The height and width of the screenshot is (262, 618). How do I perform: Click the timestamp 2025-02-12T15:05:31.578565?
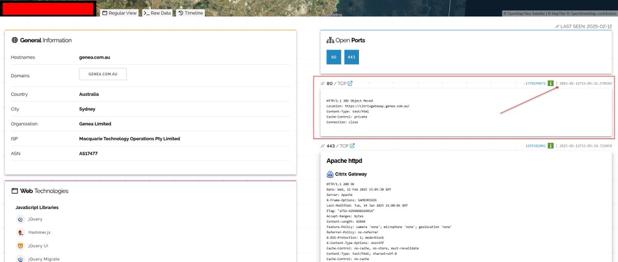pos(586,83)
